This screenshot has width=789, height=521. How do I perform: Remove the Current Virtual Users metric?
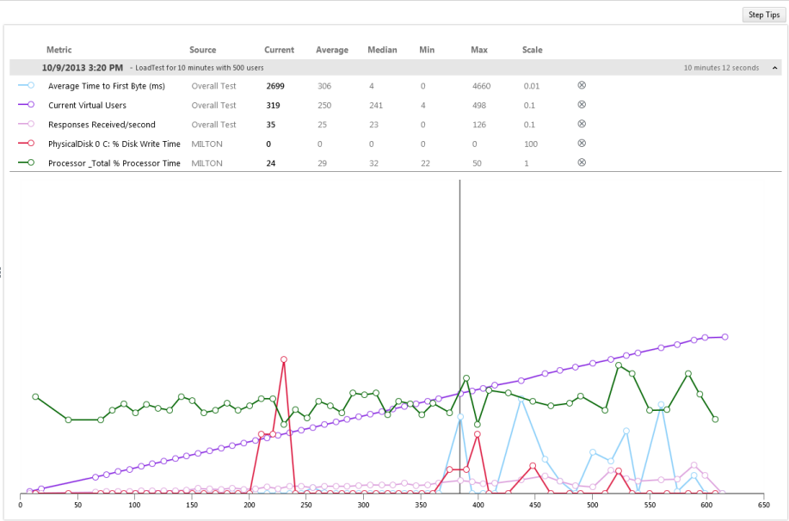pyautogui.click(x=582, y=105)
